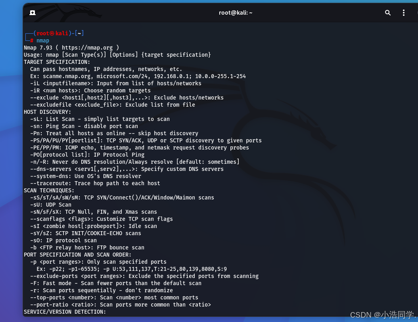Click the -sI Idle scan line
This screenshot has height=322, width=418.
94,226
